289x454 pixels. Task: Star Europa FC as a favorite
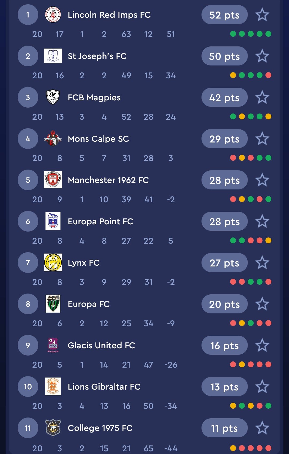pos(262,304)
